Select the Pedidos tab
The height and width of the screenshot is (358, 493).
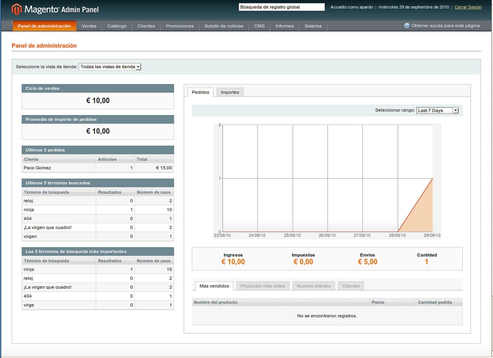[200, 91]
